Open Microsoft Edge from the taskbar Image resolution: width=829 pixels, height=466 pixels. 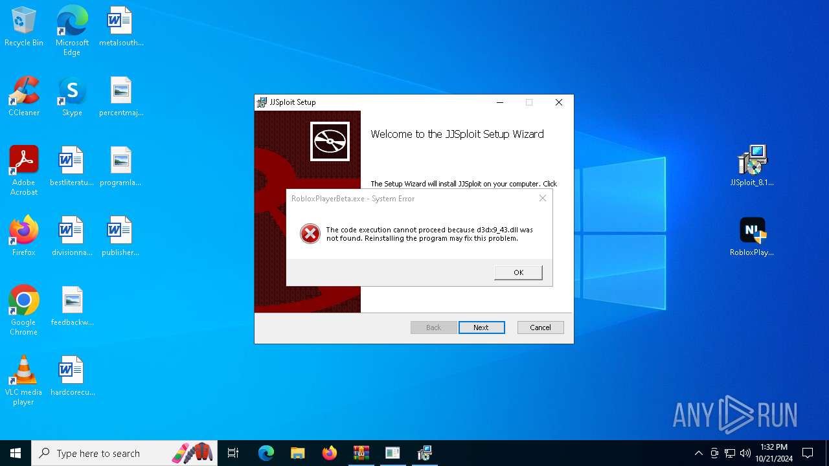click(266, 453)
